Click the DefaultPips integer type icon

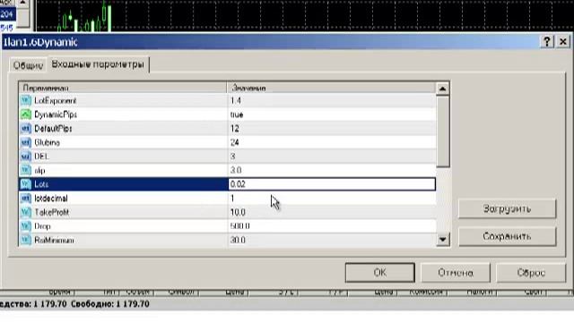coord(26,129)
